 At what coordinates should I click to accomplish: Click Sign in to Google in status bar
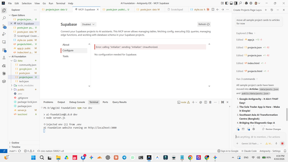[228, 151]
